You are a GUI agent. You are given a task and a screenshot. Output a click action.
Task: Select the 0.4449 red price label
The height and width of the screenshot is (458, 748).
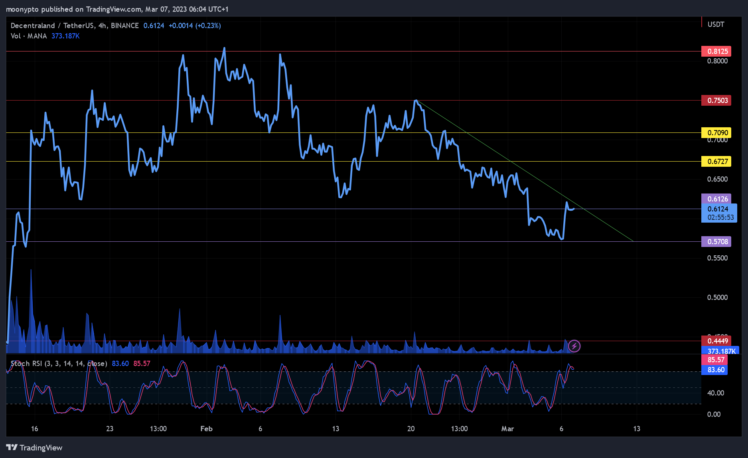pyautogui.click(x=716, y=341)
